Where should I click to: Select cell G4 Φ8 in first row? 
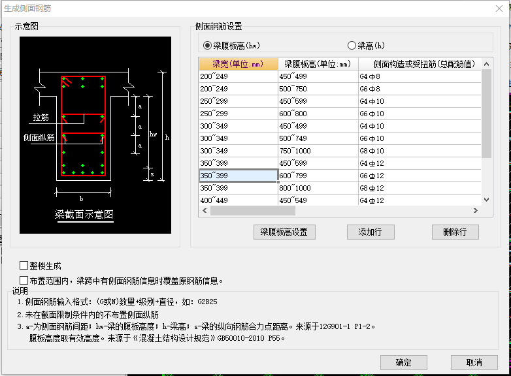pos(420,76)
